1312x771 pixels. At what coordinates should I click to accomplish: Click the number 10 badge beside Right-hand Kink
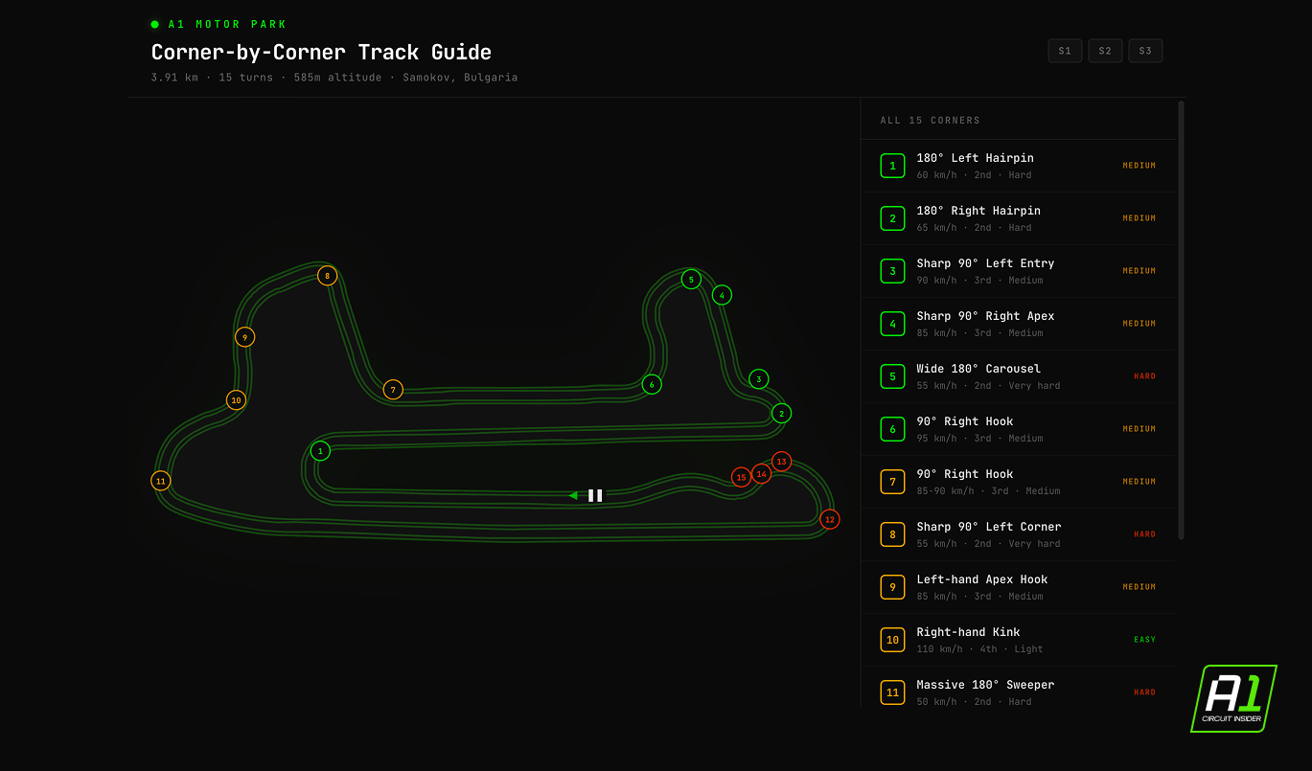(x=892, y=640)
